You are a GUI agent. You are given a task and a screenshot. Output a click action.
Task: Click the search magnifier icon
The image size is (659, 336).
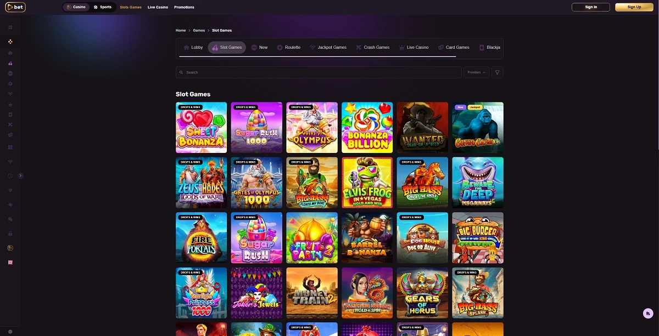pyautogui.click(x=181, y=72)
